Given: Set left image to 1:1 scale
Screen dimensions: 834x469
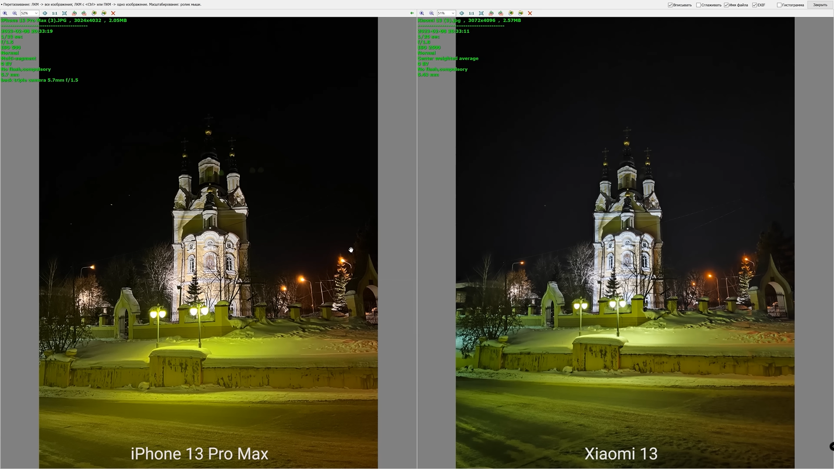Looking at the screenshot, I should pos(54,13).
